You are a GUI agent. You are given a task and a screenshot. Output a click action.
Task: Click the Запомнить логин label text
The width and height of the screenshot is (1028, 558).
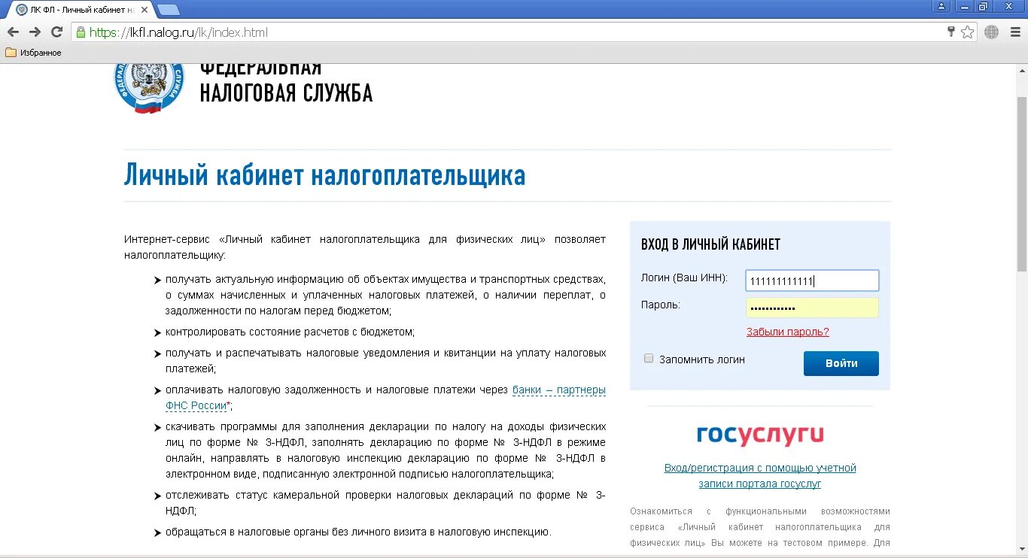coord(702,359)
